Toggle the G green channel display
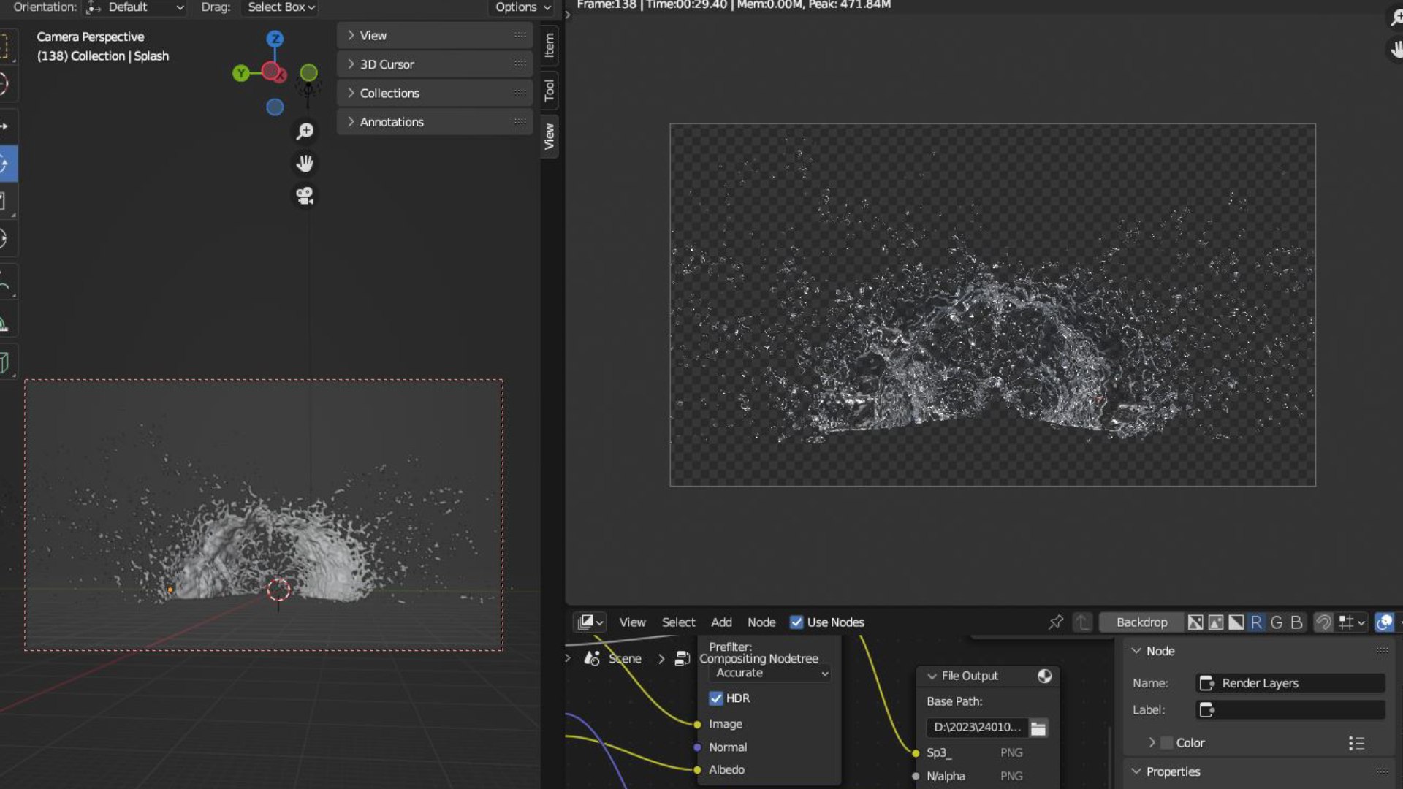This screenshot has width=1403, height=789. [x=1277, y=622]
